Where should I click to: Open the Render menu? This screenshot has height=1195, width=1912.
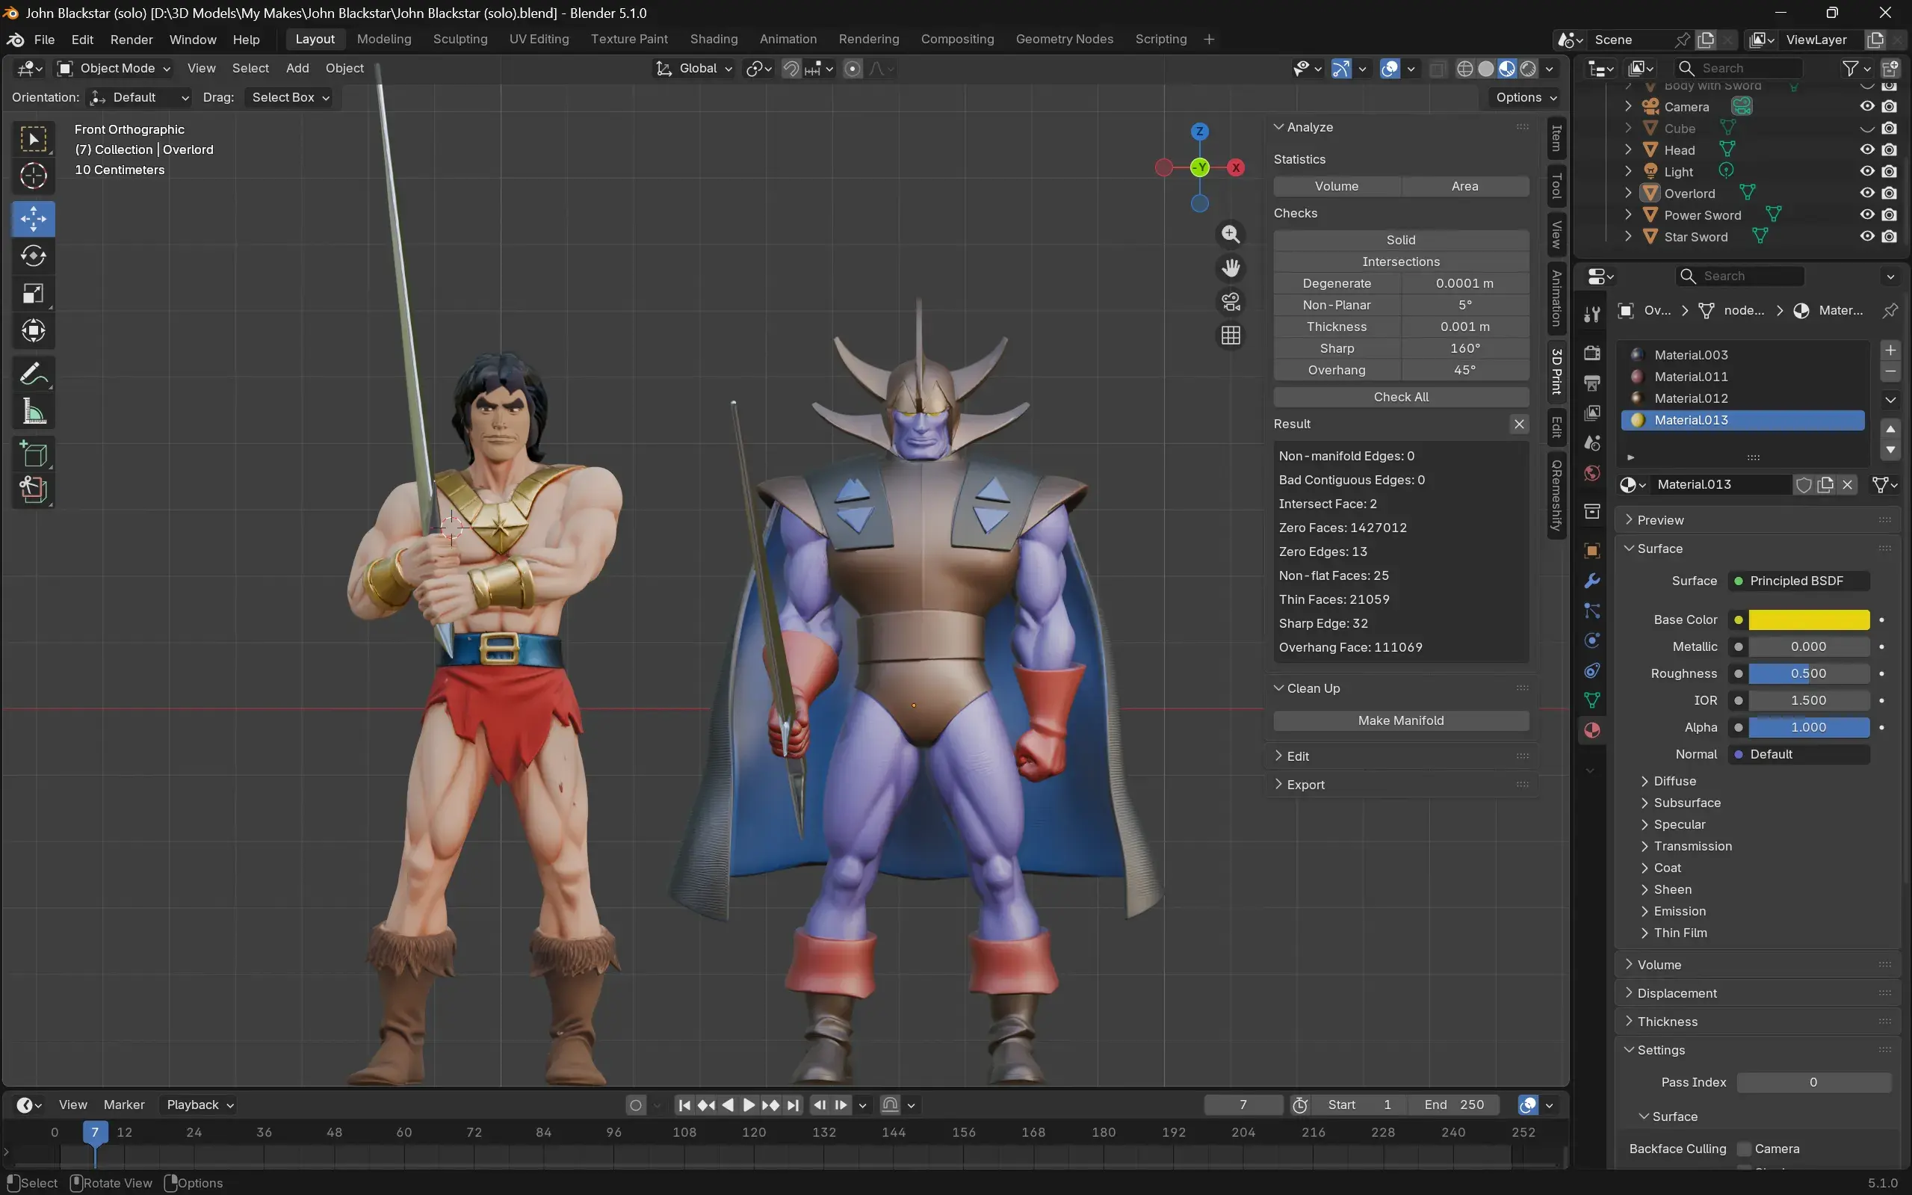[x=132, y=40]
